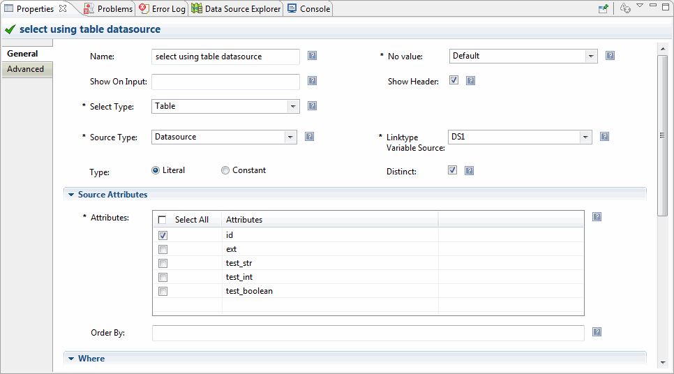This screenshot has width=674, height=374.
Task: Open the view menu triangle
Action: (640, 6)
